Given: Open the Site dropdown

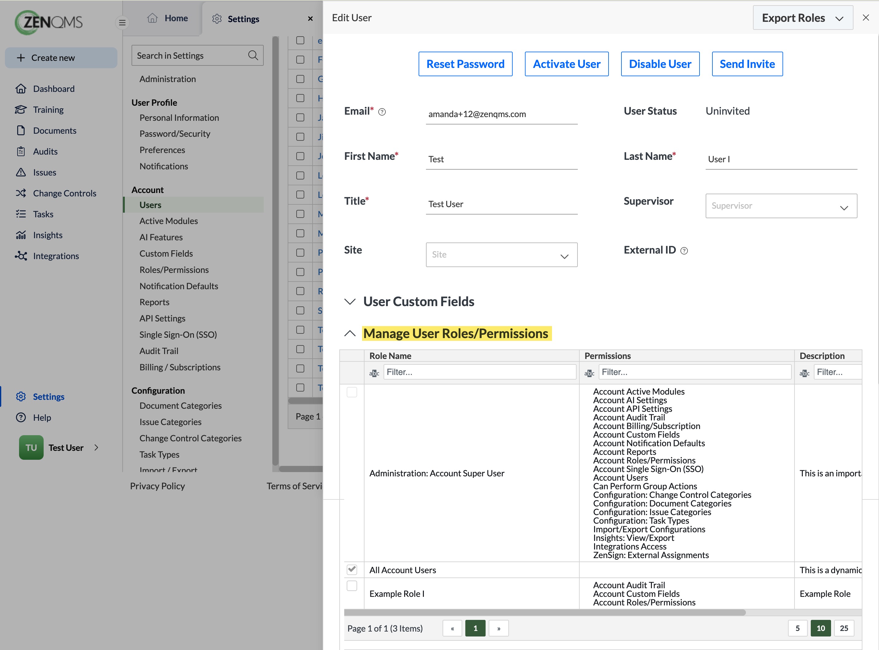Looking at the screenshot, I should tap(501, 254).
